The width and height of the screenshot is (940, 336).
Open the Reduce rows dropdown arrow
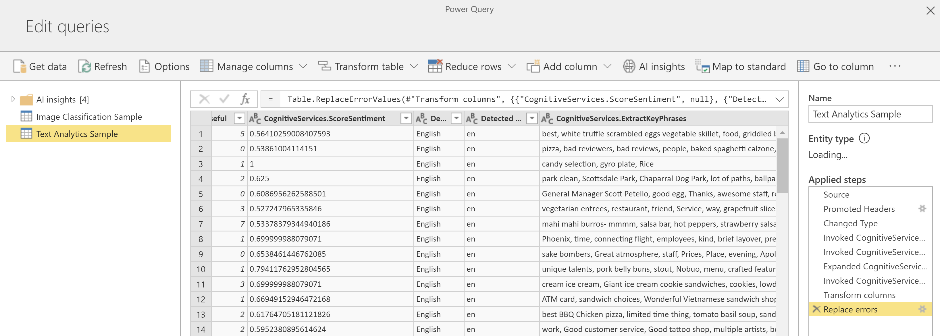click(x=512, y=66)
